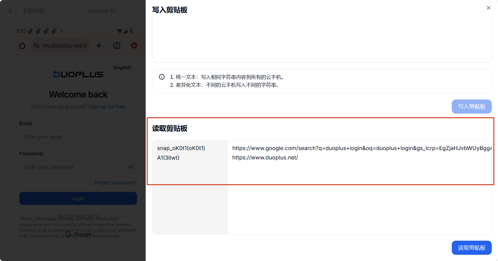Click the back arrow icon
The width and height of the screenshot is (498, 261).
pos(10,11)
